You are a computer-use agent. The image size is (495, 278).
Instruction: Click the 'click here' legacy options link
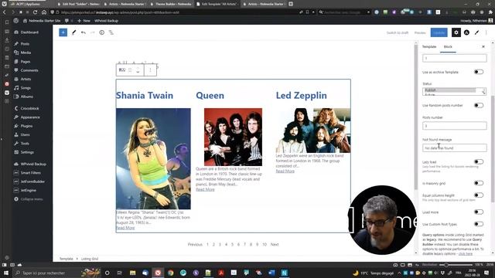(466, 253)
